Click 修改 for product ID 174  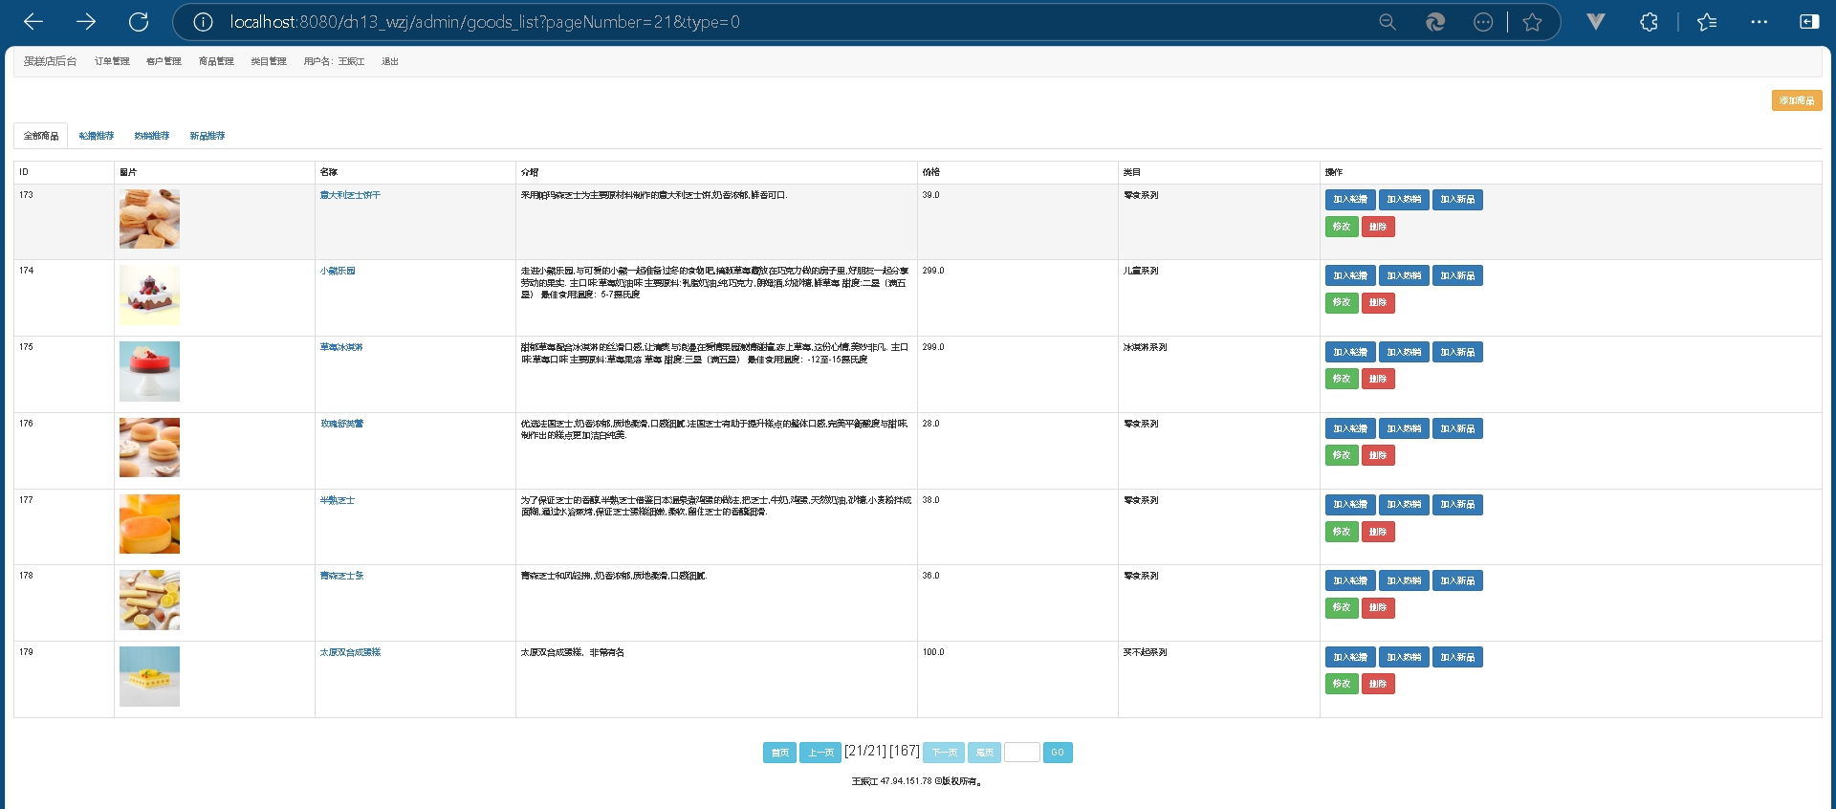pyautogui.click(x=1341, y=302)
